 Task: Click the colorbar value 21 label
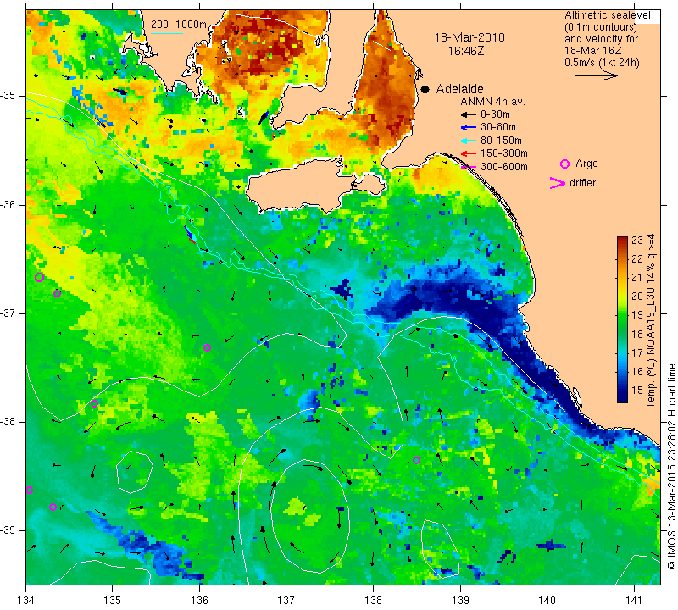point(637,278)
